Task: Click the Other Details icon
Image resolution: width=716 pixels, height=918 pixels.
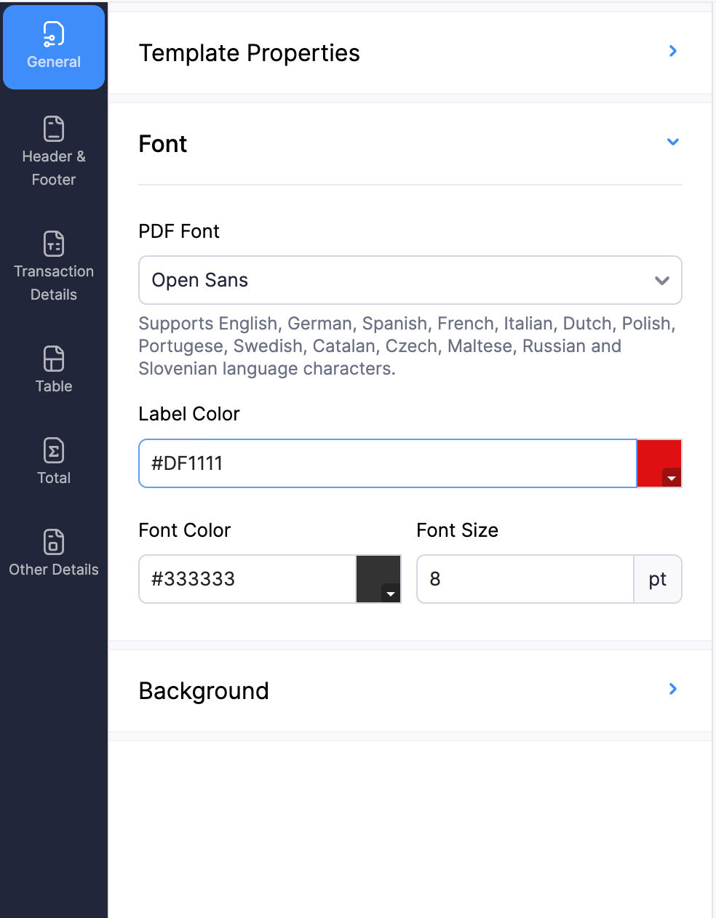Action: pyautogui.click(x=53, y=541)
